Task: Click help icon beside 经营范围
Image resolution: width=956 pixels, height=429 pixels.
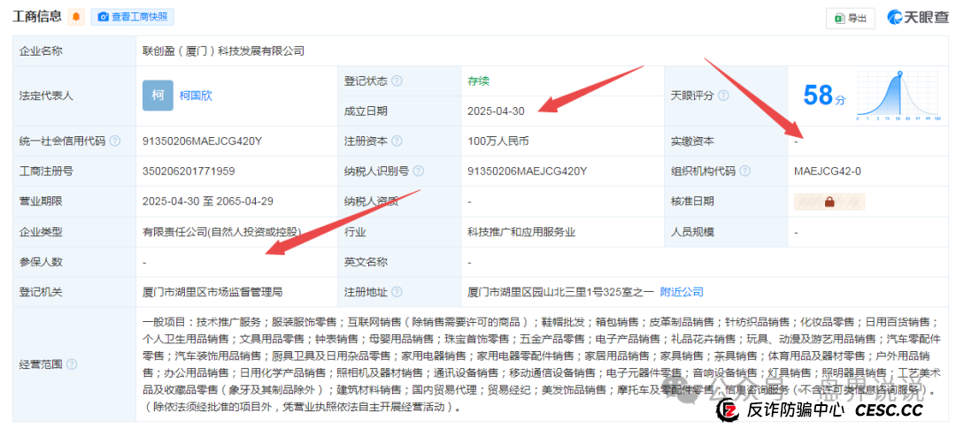Action: click(72, 364)
